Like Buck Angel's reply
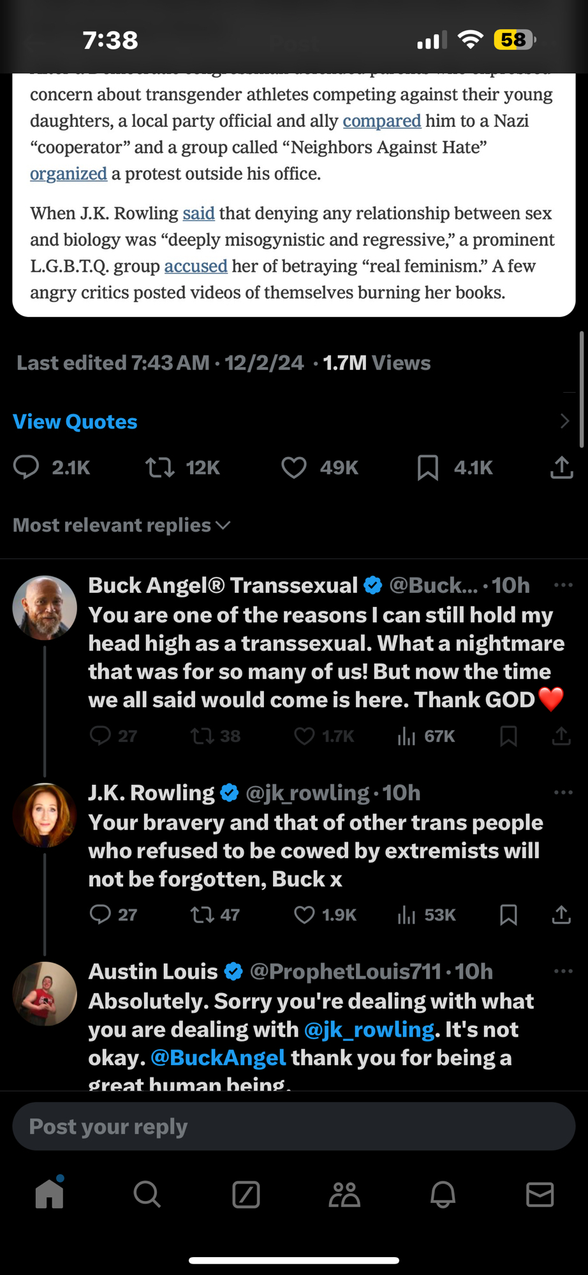 click(x=304, y=736)
